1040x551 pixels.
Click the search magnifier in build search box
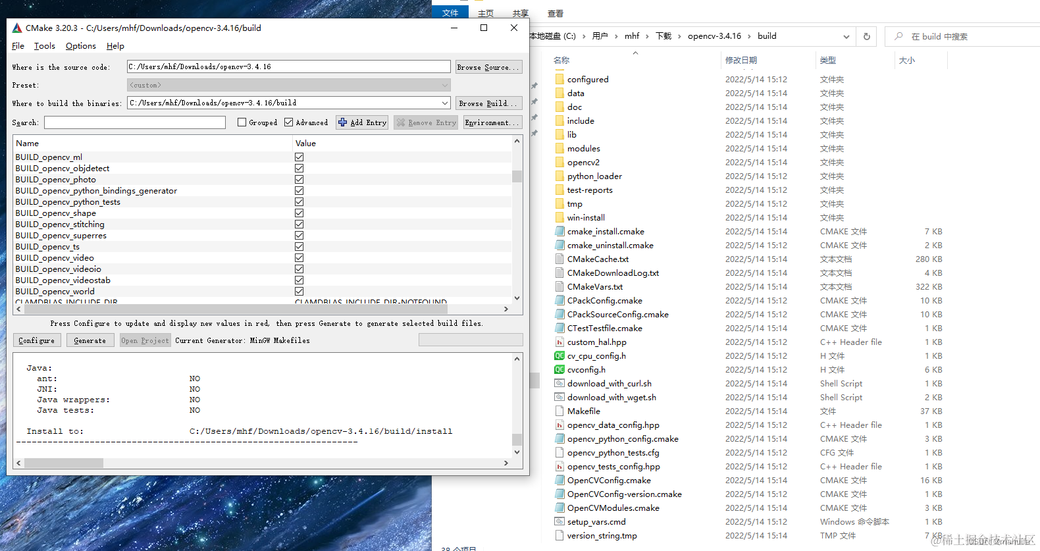[x=898, y=36]
